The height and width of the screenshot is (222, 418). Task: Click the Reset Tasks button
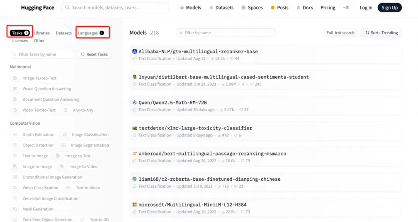coord(94,54)
